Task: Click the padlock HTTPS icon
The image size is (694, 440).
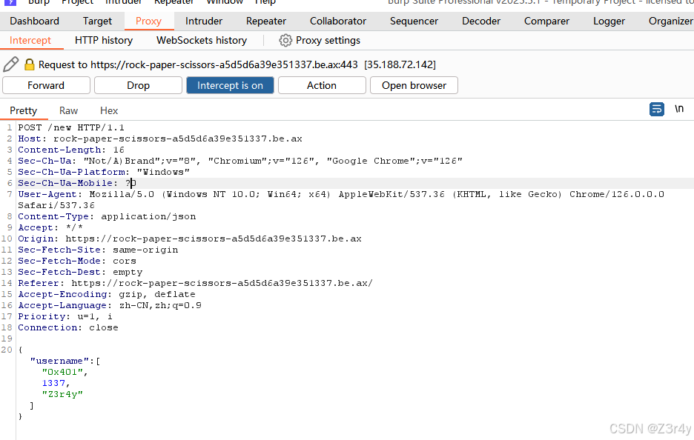Action: [x=29, y=64]
